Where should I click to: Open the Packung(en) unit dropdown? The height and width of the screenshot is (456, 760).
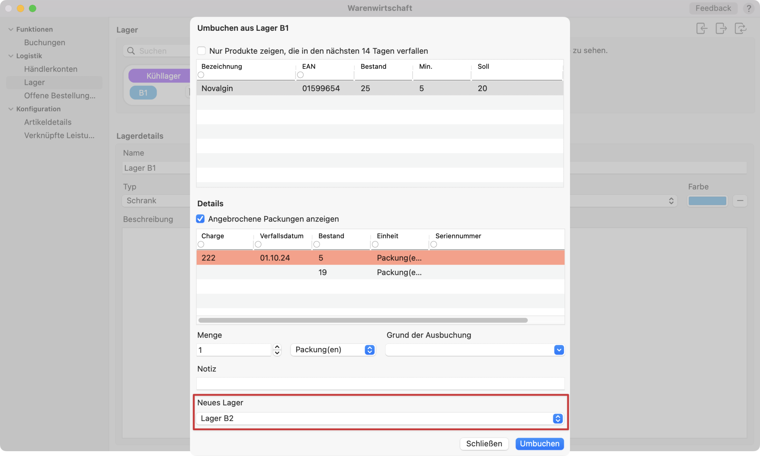tap(333, 350)
